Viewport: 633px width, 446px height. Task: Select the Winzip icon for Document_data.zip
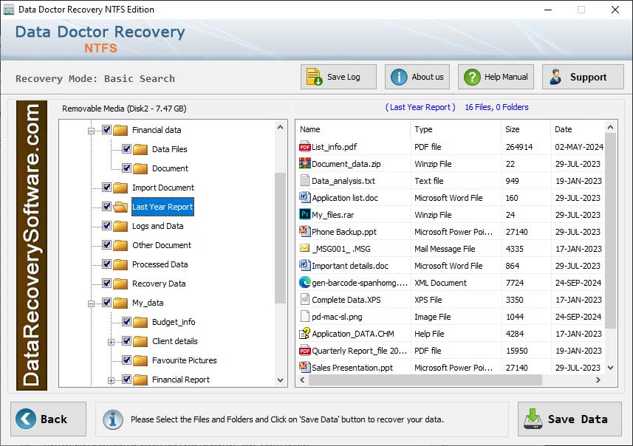pos(304,163)
